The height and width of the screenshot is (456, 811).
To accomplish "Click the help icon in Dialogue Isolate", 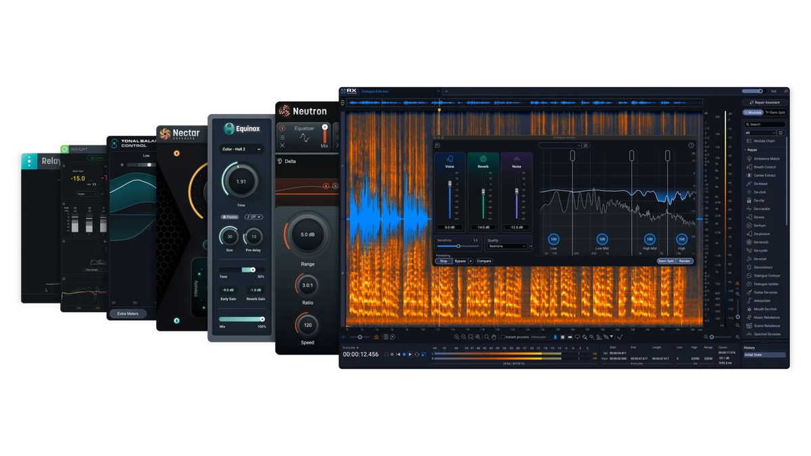I will pyautogui.click(x=691, y=145).
